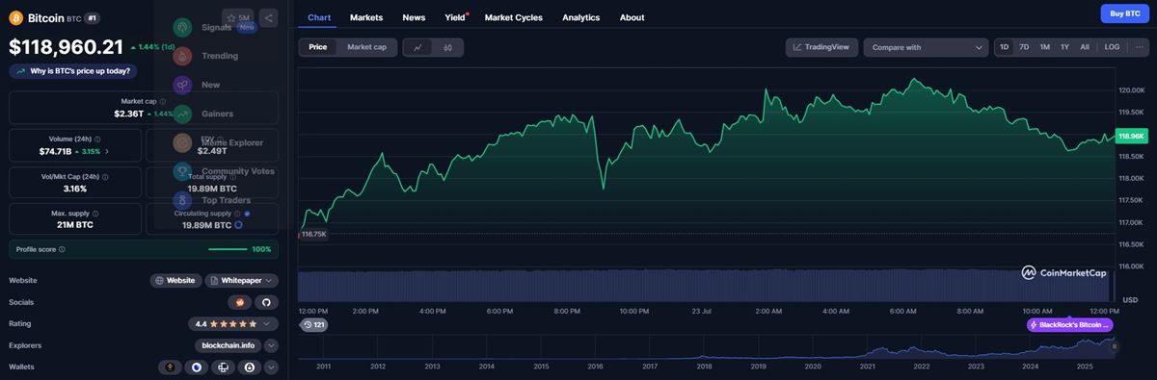1157x380 pixels.
Task: Click the Bitcoin logo icon
Action: pos(15,17)
